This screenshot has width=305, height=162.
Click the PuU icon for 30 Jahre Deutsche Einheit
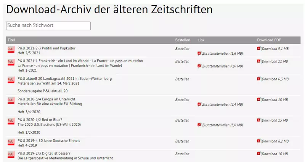pyautogui.click(x=11, y=142)
